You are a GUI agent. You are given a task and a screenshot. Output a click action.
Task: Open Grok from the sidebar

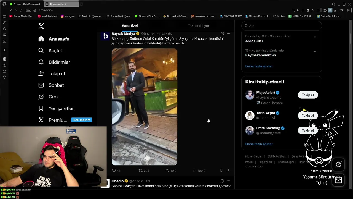[x=49, y=97]
